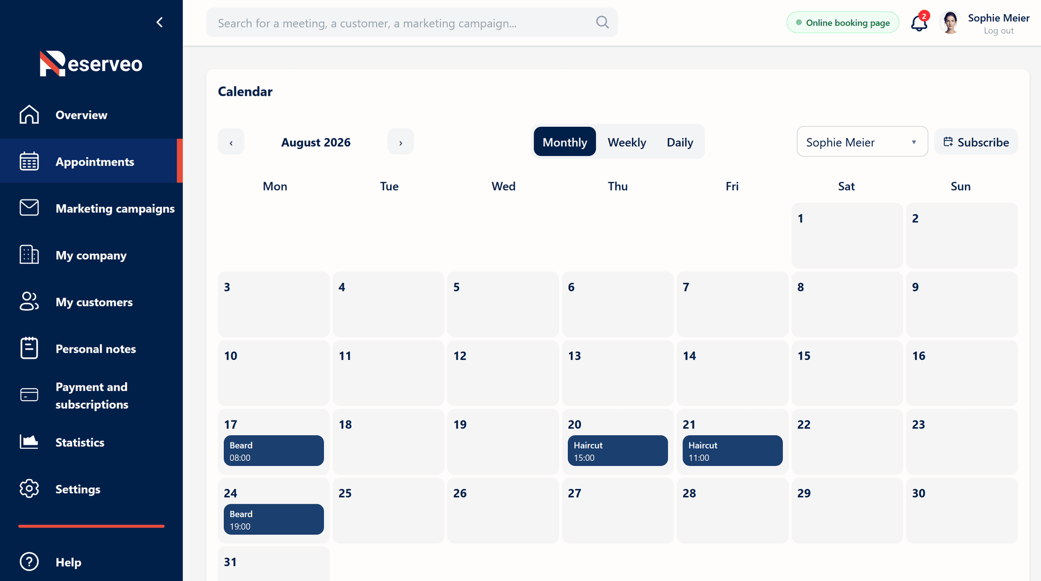Screen dimensions: 1041x581
Task: Open notifications via the bell icon
Action: (919, 23)
